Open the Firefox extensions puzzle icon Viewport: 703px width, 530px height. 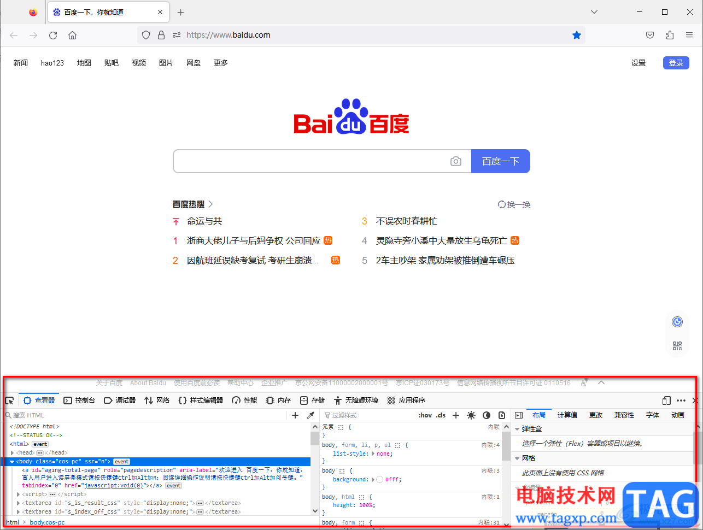(x=670, y=35)
